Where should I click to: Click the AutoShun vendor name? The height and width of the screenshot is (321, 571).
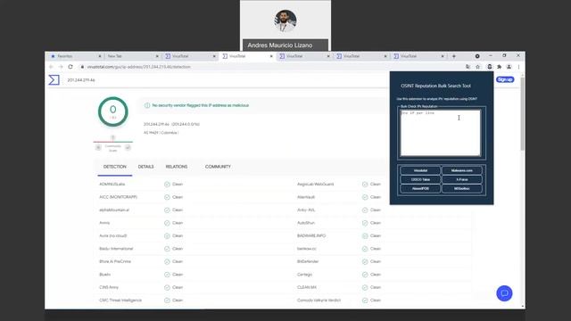pos(306,223)
